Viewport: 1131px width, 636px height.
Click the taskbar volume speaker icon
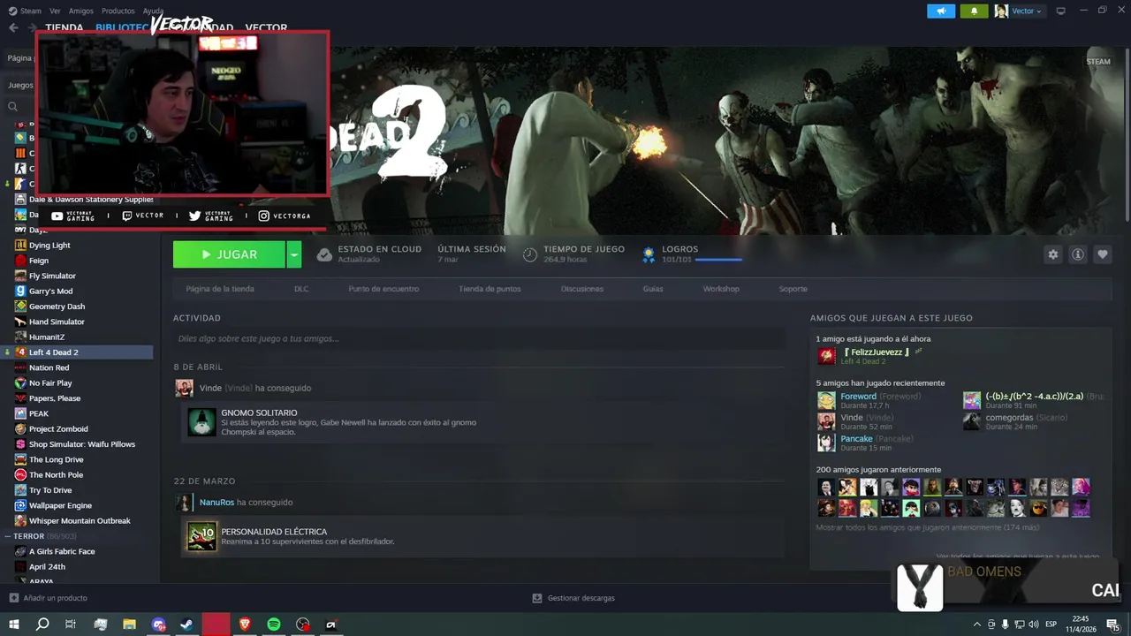(x=1034, y=625)
